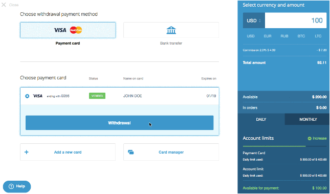
Task: Click the plus icon to add card
Action: pyautogui.click(x=27, y=152)
